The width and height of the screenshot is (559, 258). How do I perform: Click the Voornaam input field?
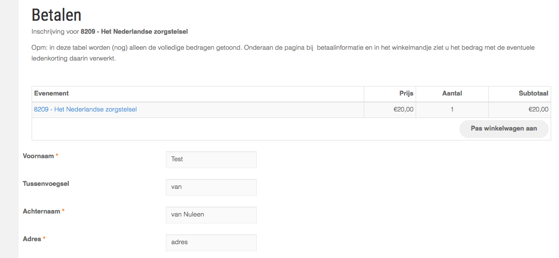211,159
